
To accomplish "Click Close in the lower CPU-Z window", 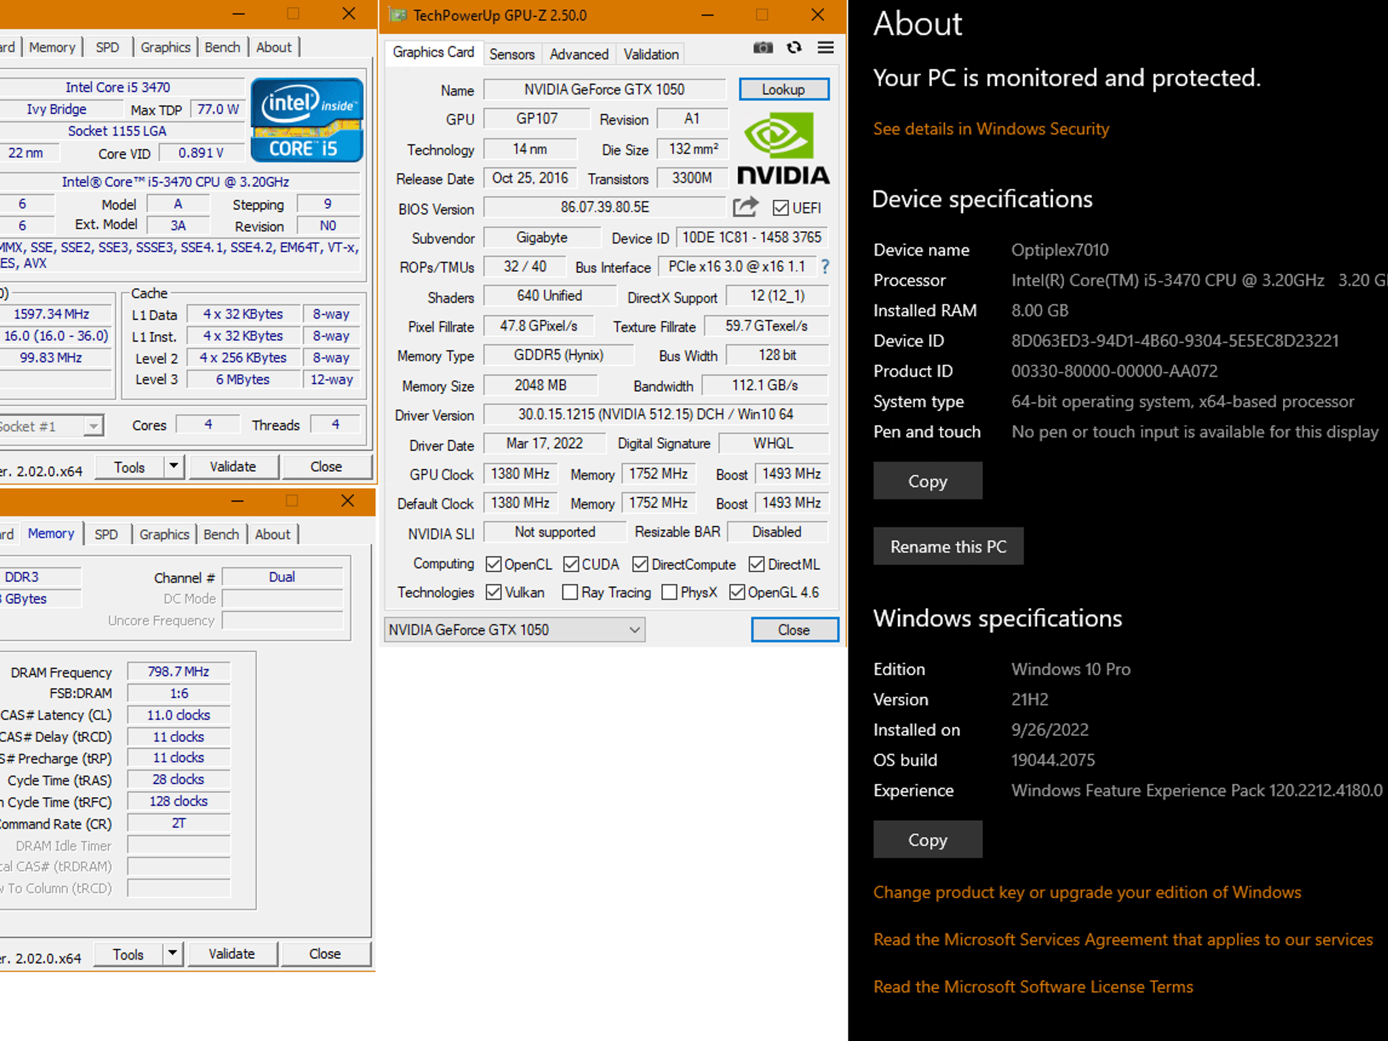I will [x=325, y=954].
